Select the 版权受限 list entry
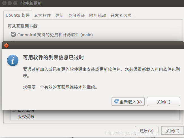 pos(26,117)
